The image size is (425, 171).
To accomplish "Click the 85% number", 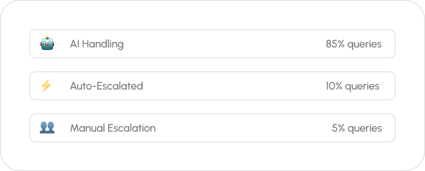I will (335, 44).
